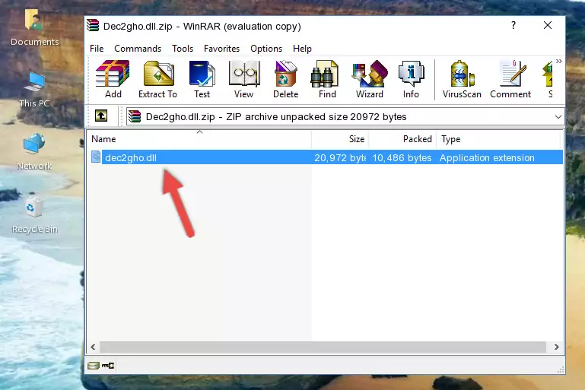
Task: Open the Tools menu
Action: coord(183,49)
